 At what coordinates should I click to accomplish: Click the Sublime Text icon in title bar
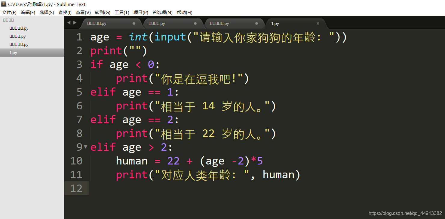4,4
